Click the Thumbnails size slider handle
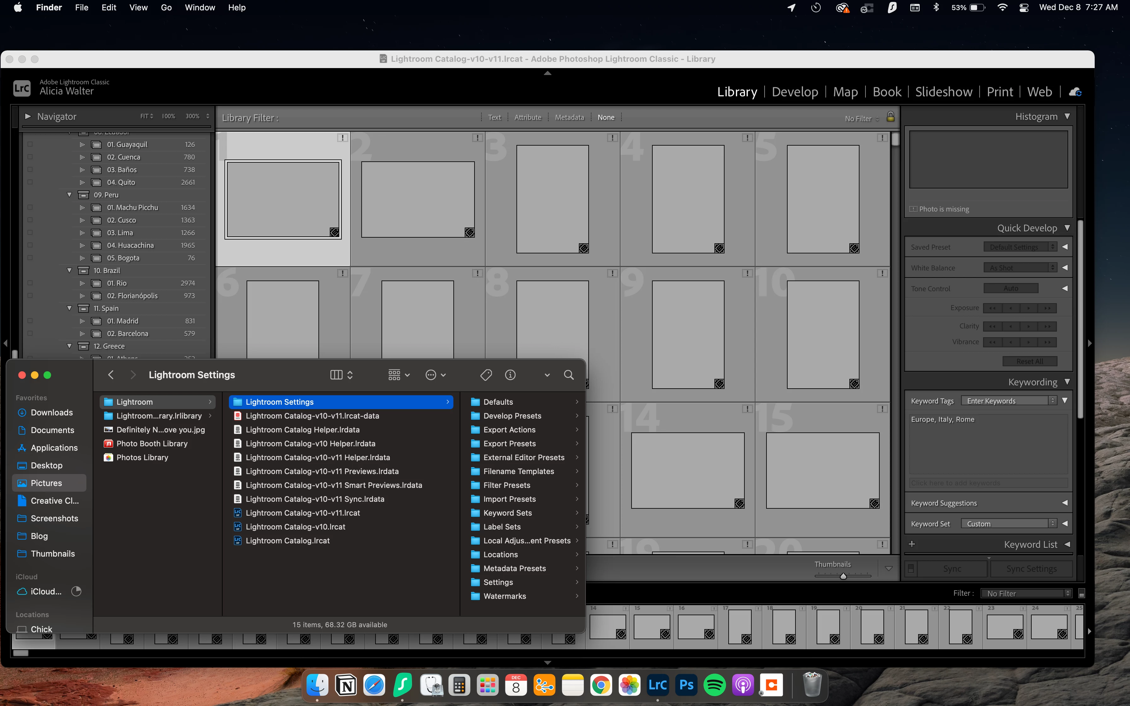The height and width of the screenshot is (706, 1130). 843,576
